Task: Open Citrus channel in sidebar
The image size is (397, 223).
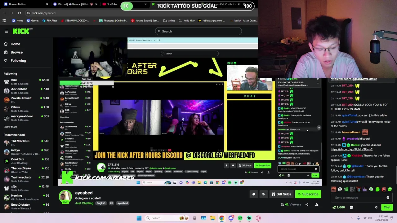Action: (26, 109)
